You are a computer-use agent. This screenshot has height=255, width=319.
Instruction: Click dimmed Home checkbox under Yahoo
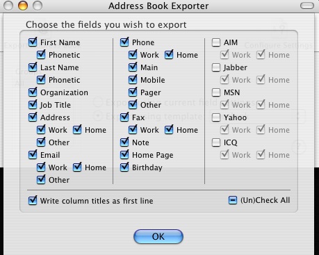261,130
